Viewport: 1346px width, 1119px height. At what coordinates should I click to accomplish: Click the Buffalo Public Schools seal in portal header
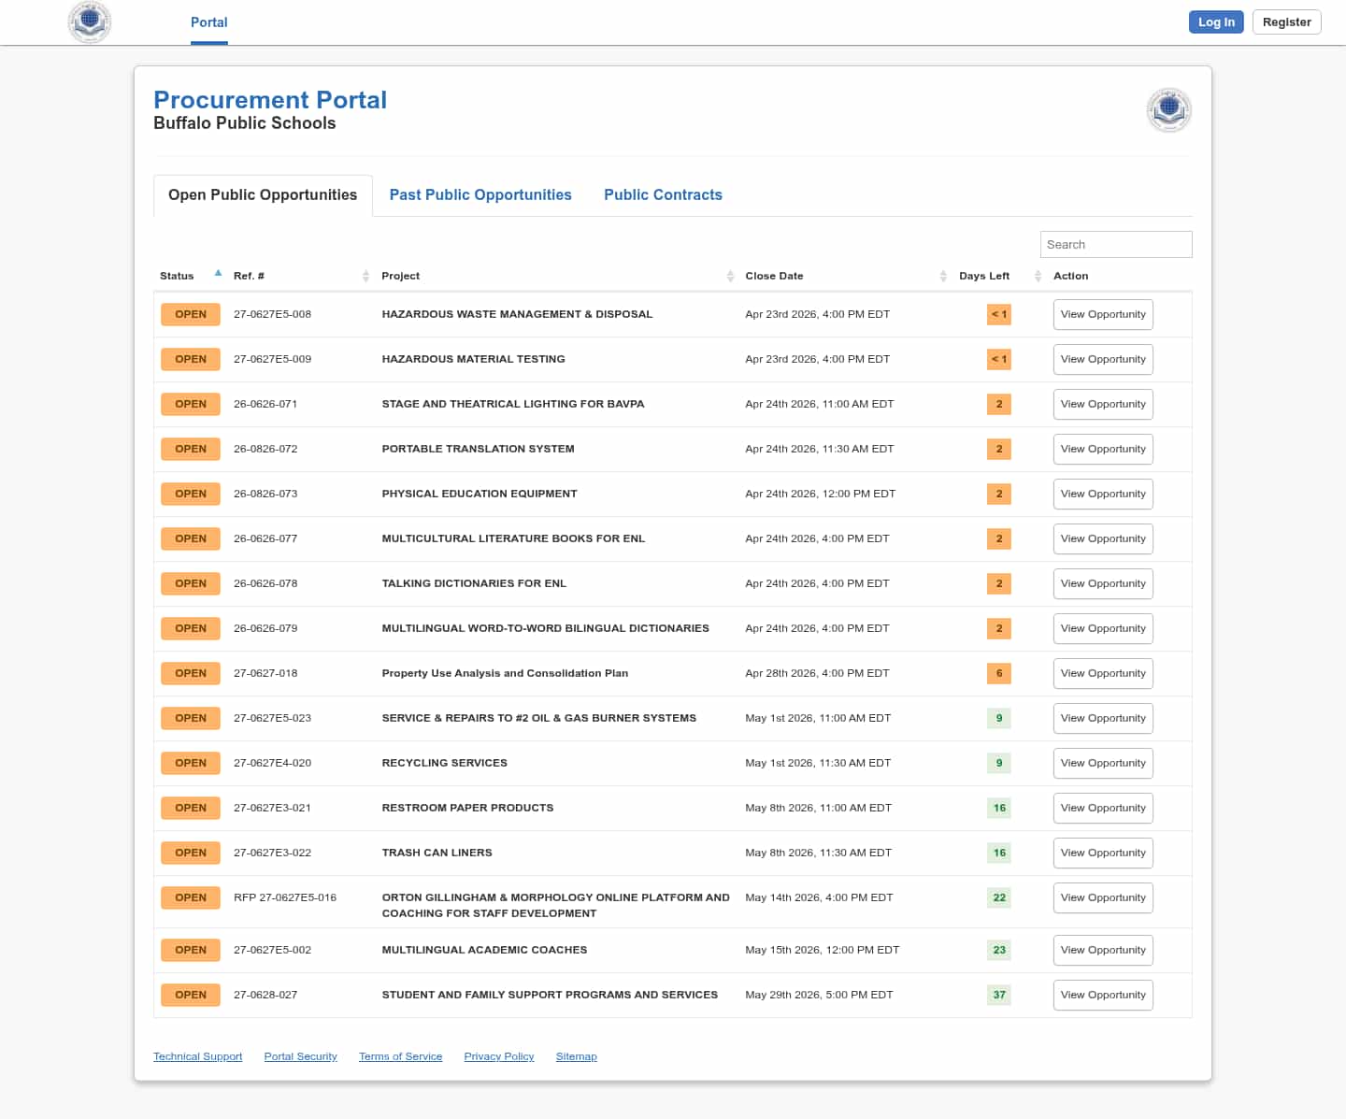tap(1168, 110)
